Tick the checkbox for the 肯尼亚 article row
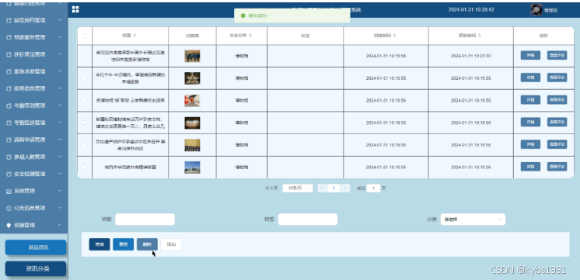Viewport: 580px width, 280px height. click(84, 56)
